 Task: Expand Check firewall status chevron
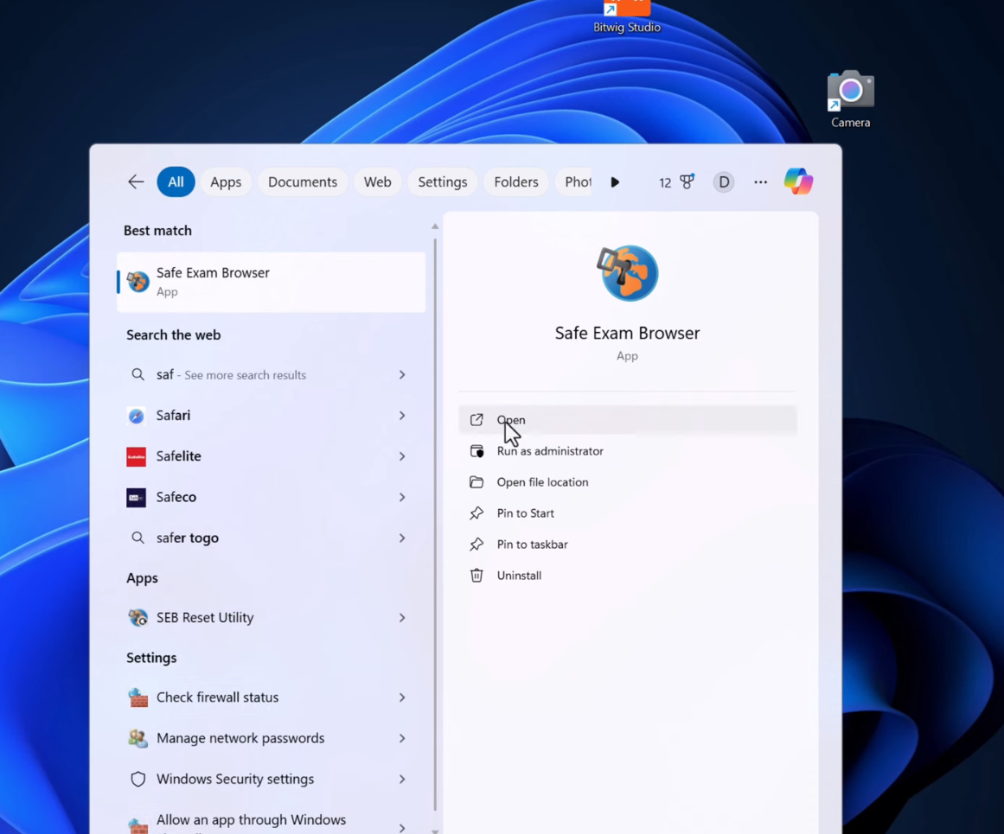402,697
